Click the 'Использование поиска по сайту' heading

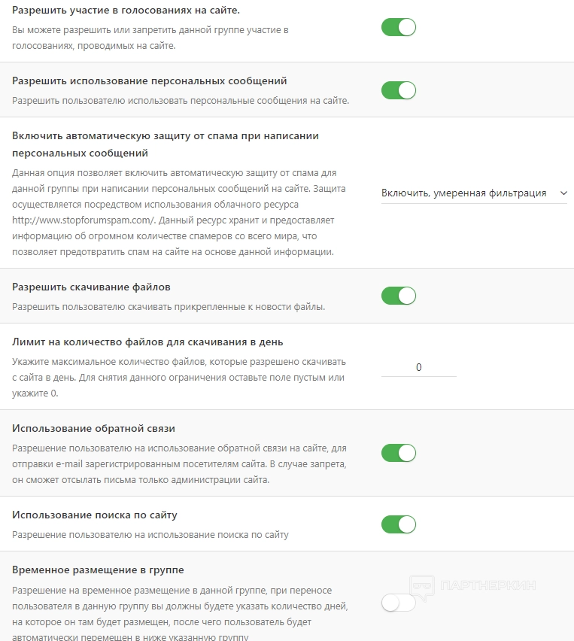(95, 515)
